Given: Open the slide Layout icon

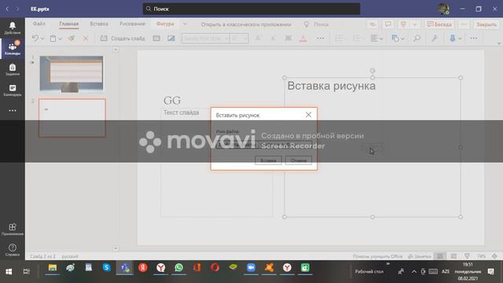Looking at the screenshot, I should point(156,39).
